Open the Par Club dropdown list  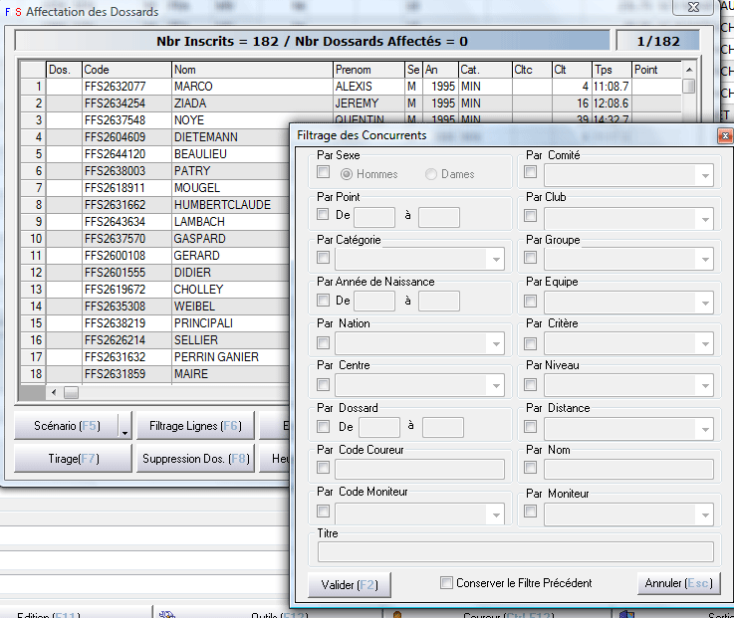click(x=705, y=217)
